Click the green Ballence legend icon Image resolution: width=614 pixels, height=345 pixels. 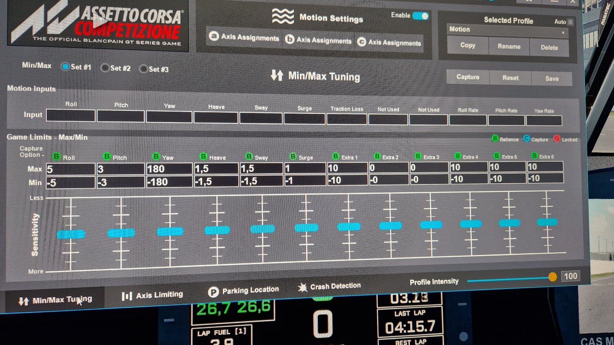coord(495,138)
